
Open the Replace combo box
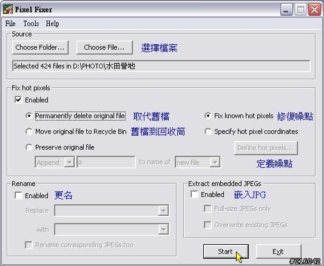(x=112, y=210)
